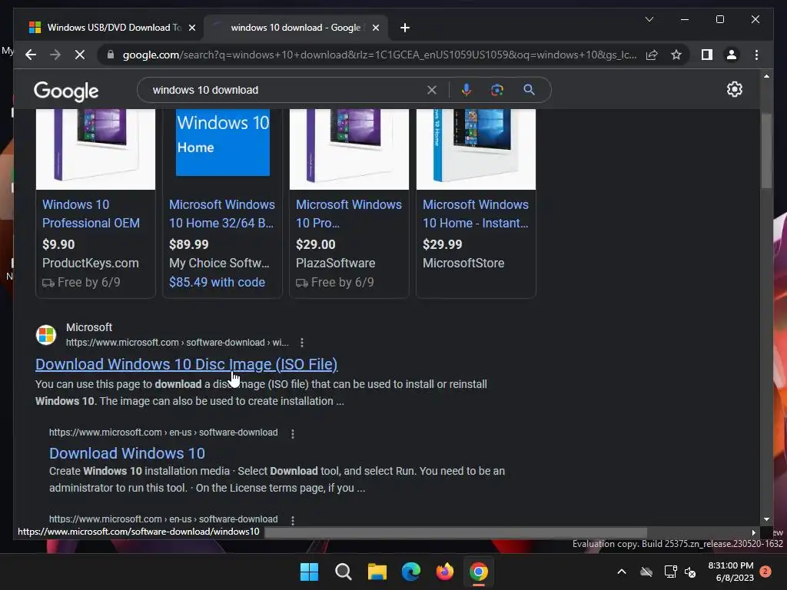
Task: Click the forward navigation arrow
Action: coord(55,55)
